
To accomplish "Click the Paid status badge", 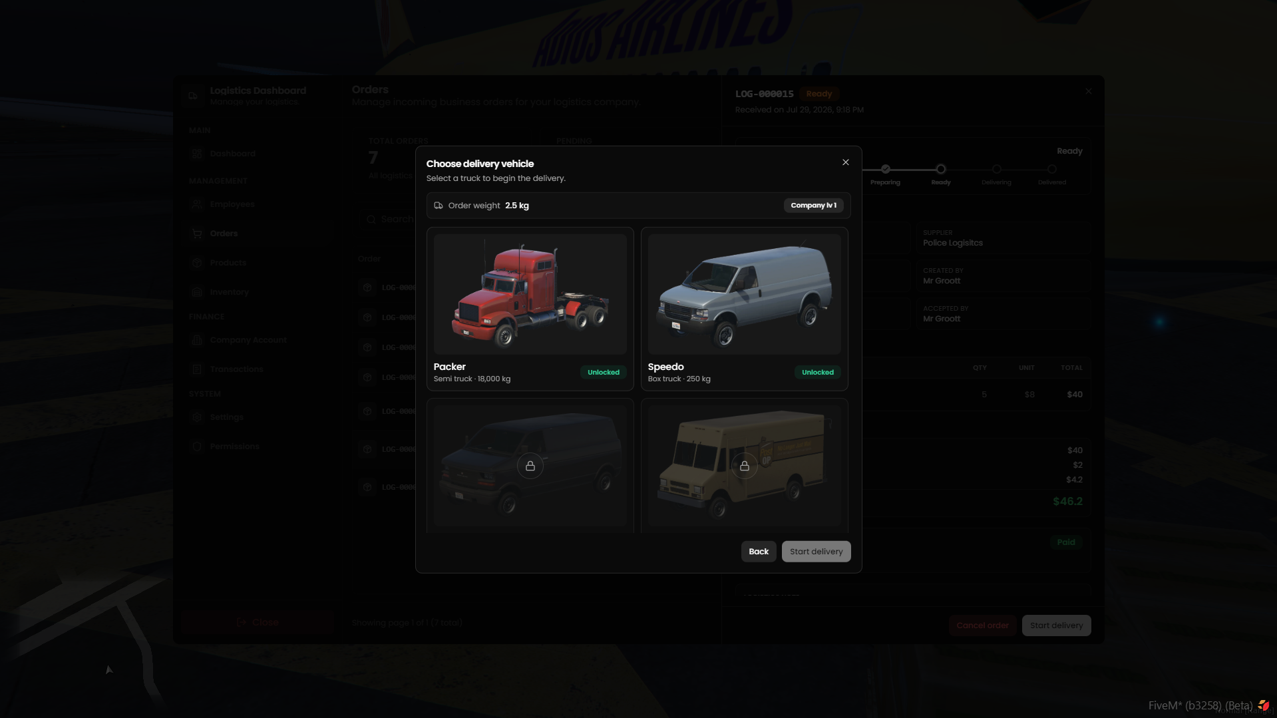I will [x=1066, y=542].
